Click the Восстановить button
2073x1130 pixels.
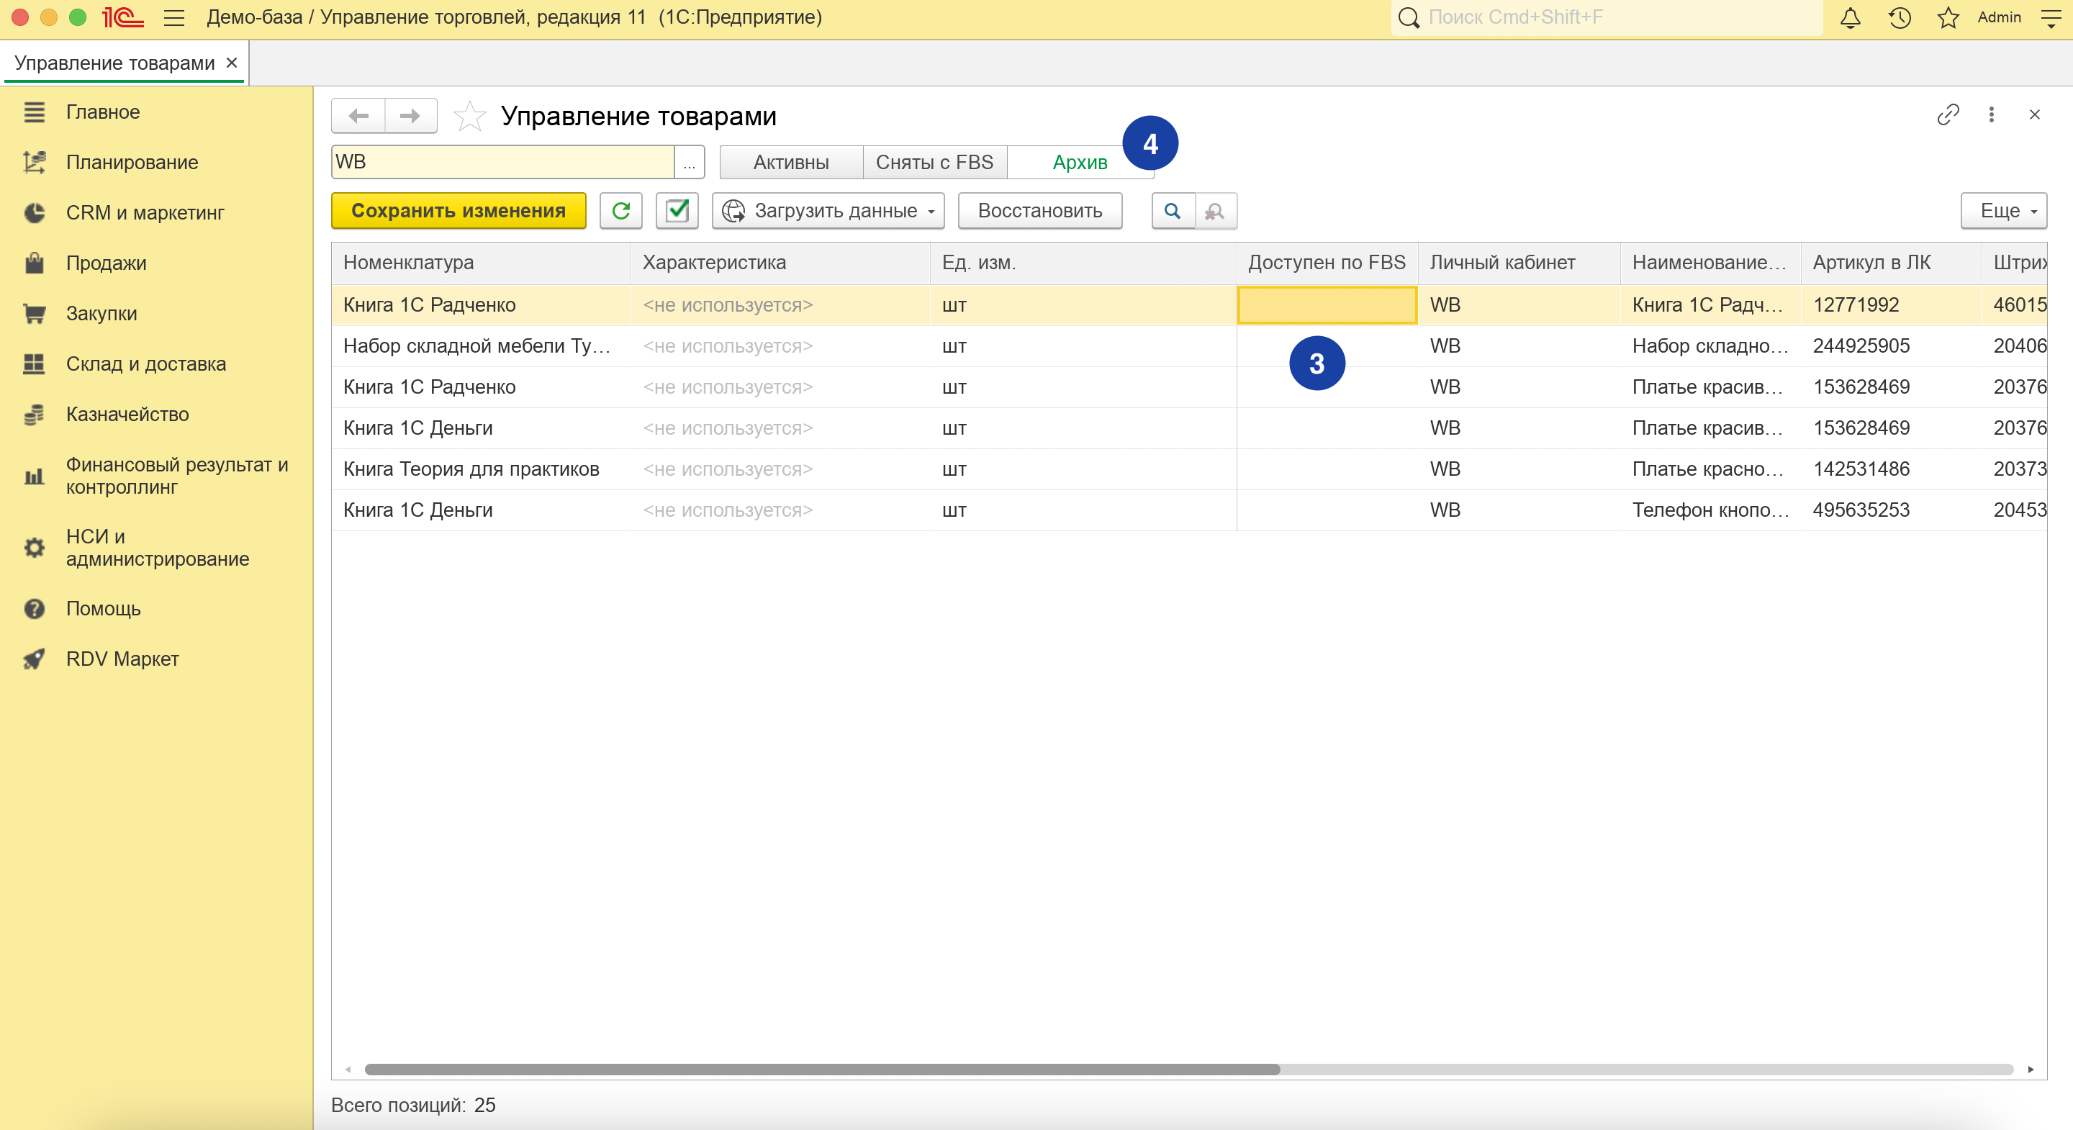pyautogui.click(x=1039, y=211)
